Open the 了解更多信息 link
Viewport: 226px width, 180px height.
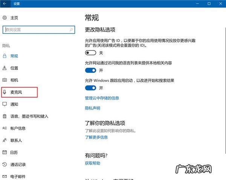pyautogui.click(x=96, y=137)
